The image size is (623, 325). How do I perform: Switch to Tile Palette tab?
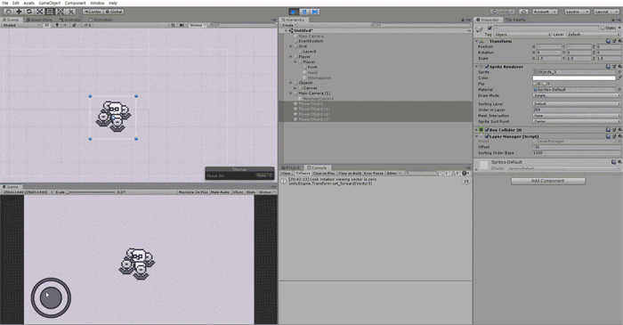(x=515, y=20)
